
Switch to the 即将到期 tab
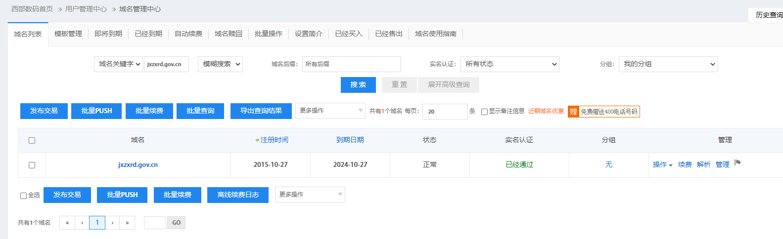108,34
